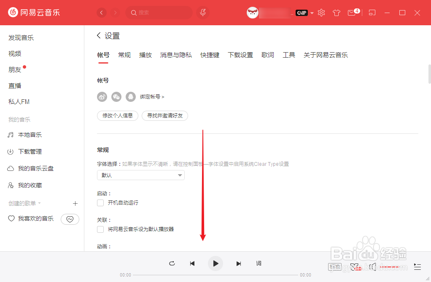This screenshot has width=431, height=282.
Task: Click the VIP badge
Action: 302,13
